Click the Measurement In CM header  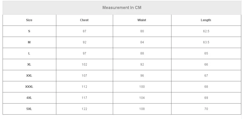122,7
